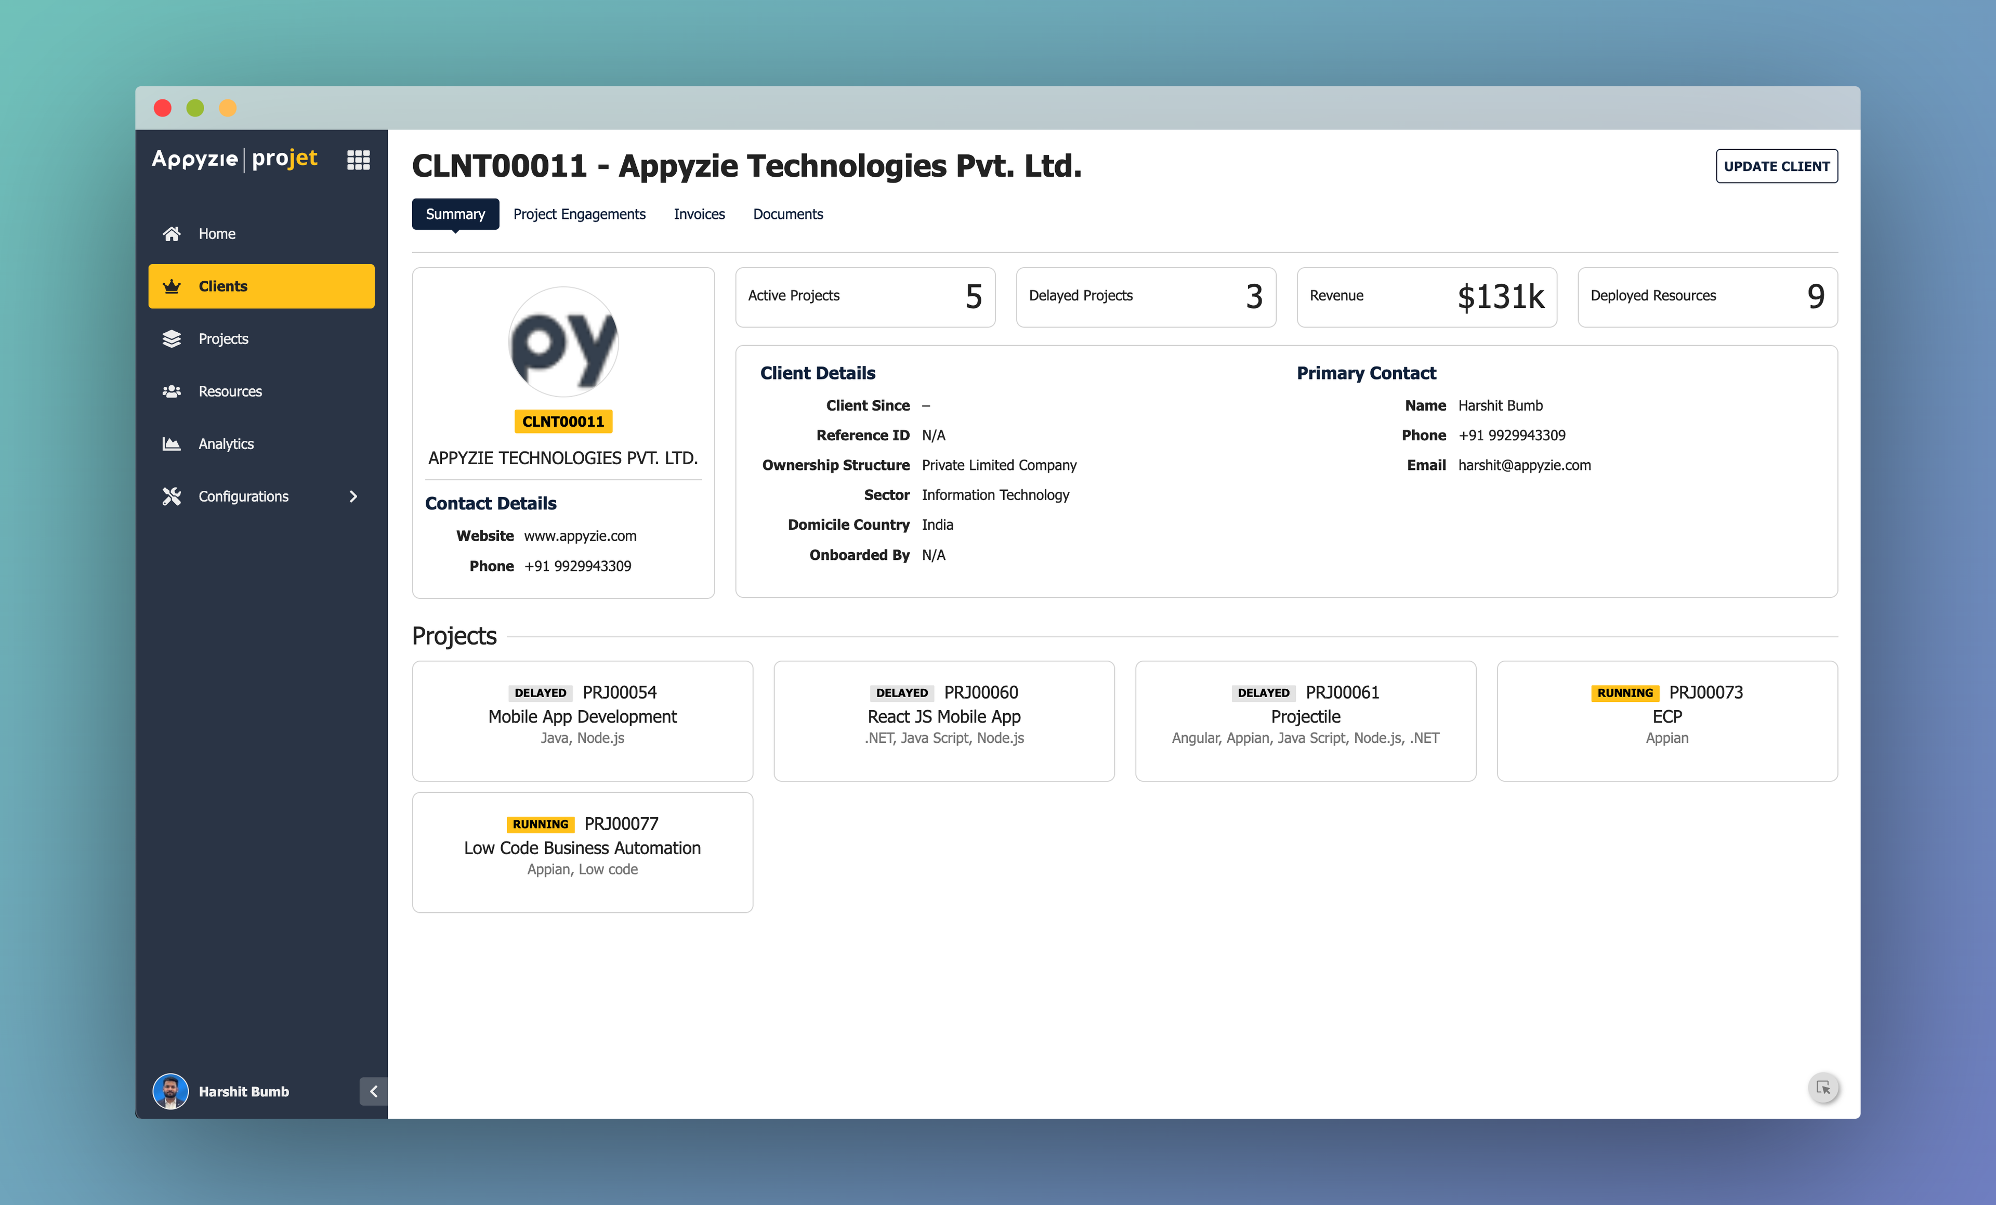This screenshot has width=1996, height=1205.
Task: Click the floating cursor icon button
Action: pyautogui.click(x=1823, y=1088)
